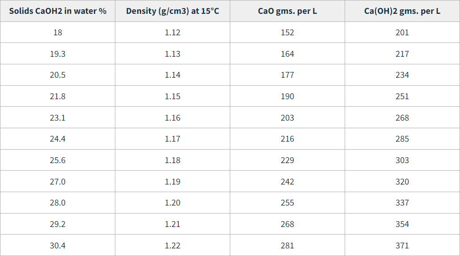The height and width of the screenshot is (256, 460).
Task: Click the 19.3 solids percentage cell
Action: tap(58, 54)
